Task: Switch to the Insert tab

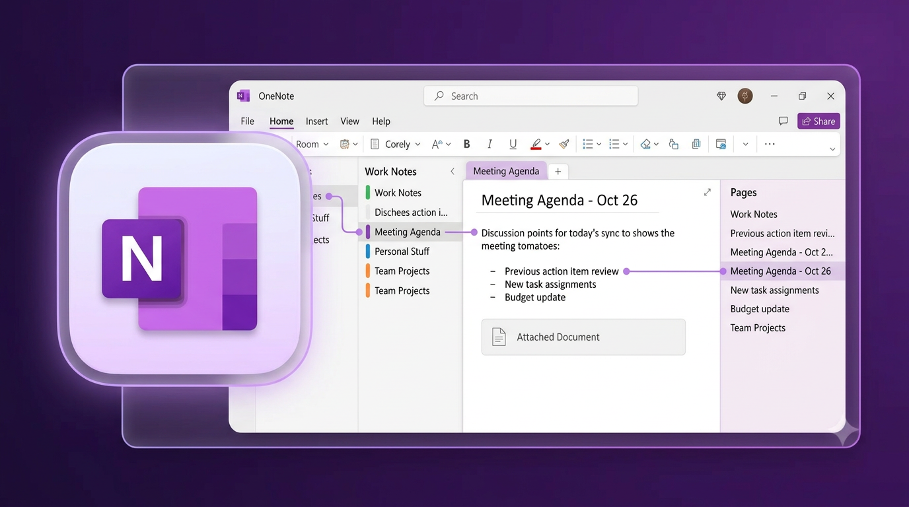Action: [x=316, y=121]
